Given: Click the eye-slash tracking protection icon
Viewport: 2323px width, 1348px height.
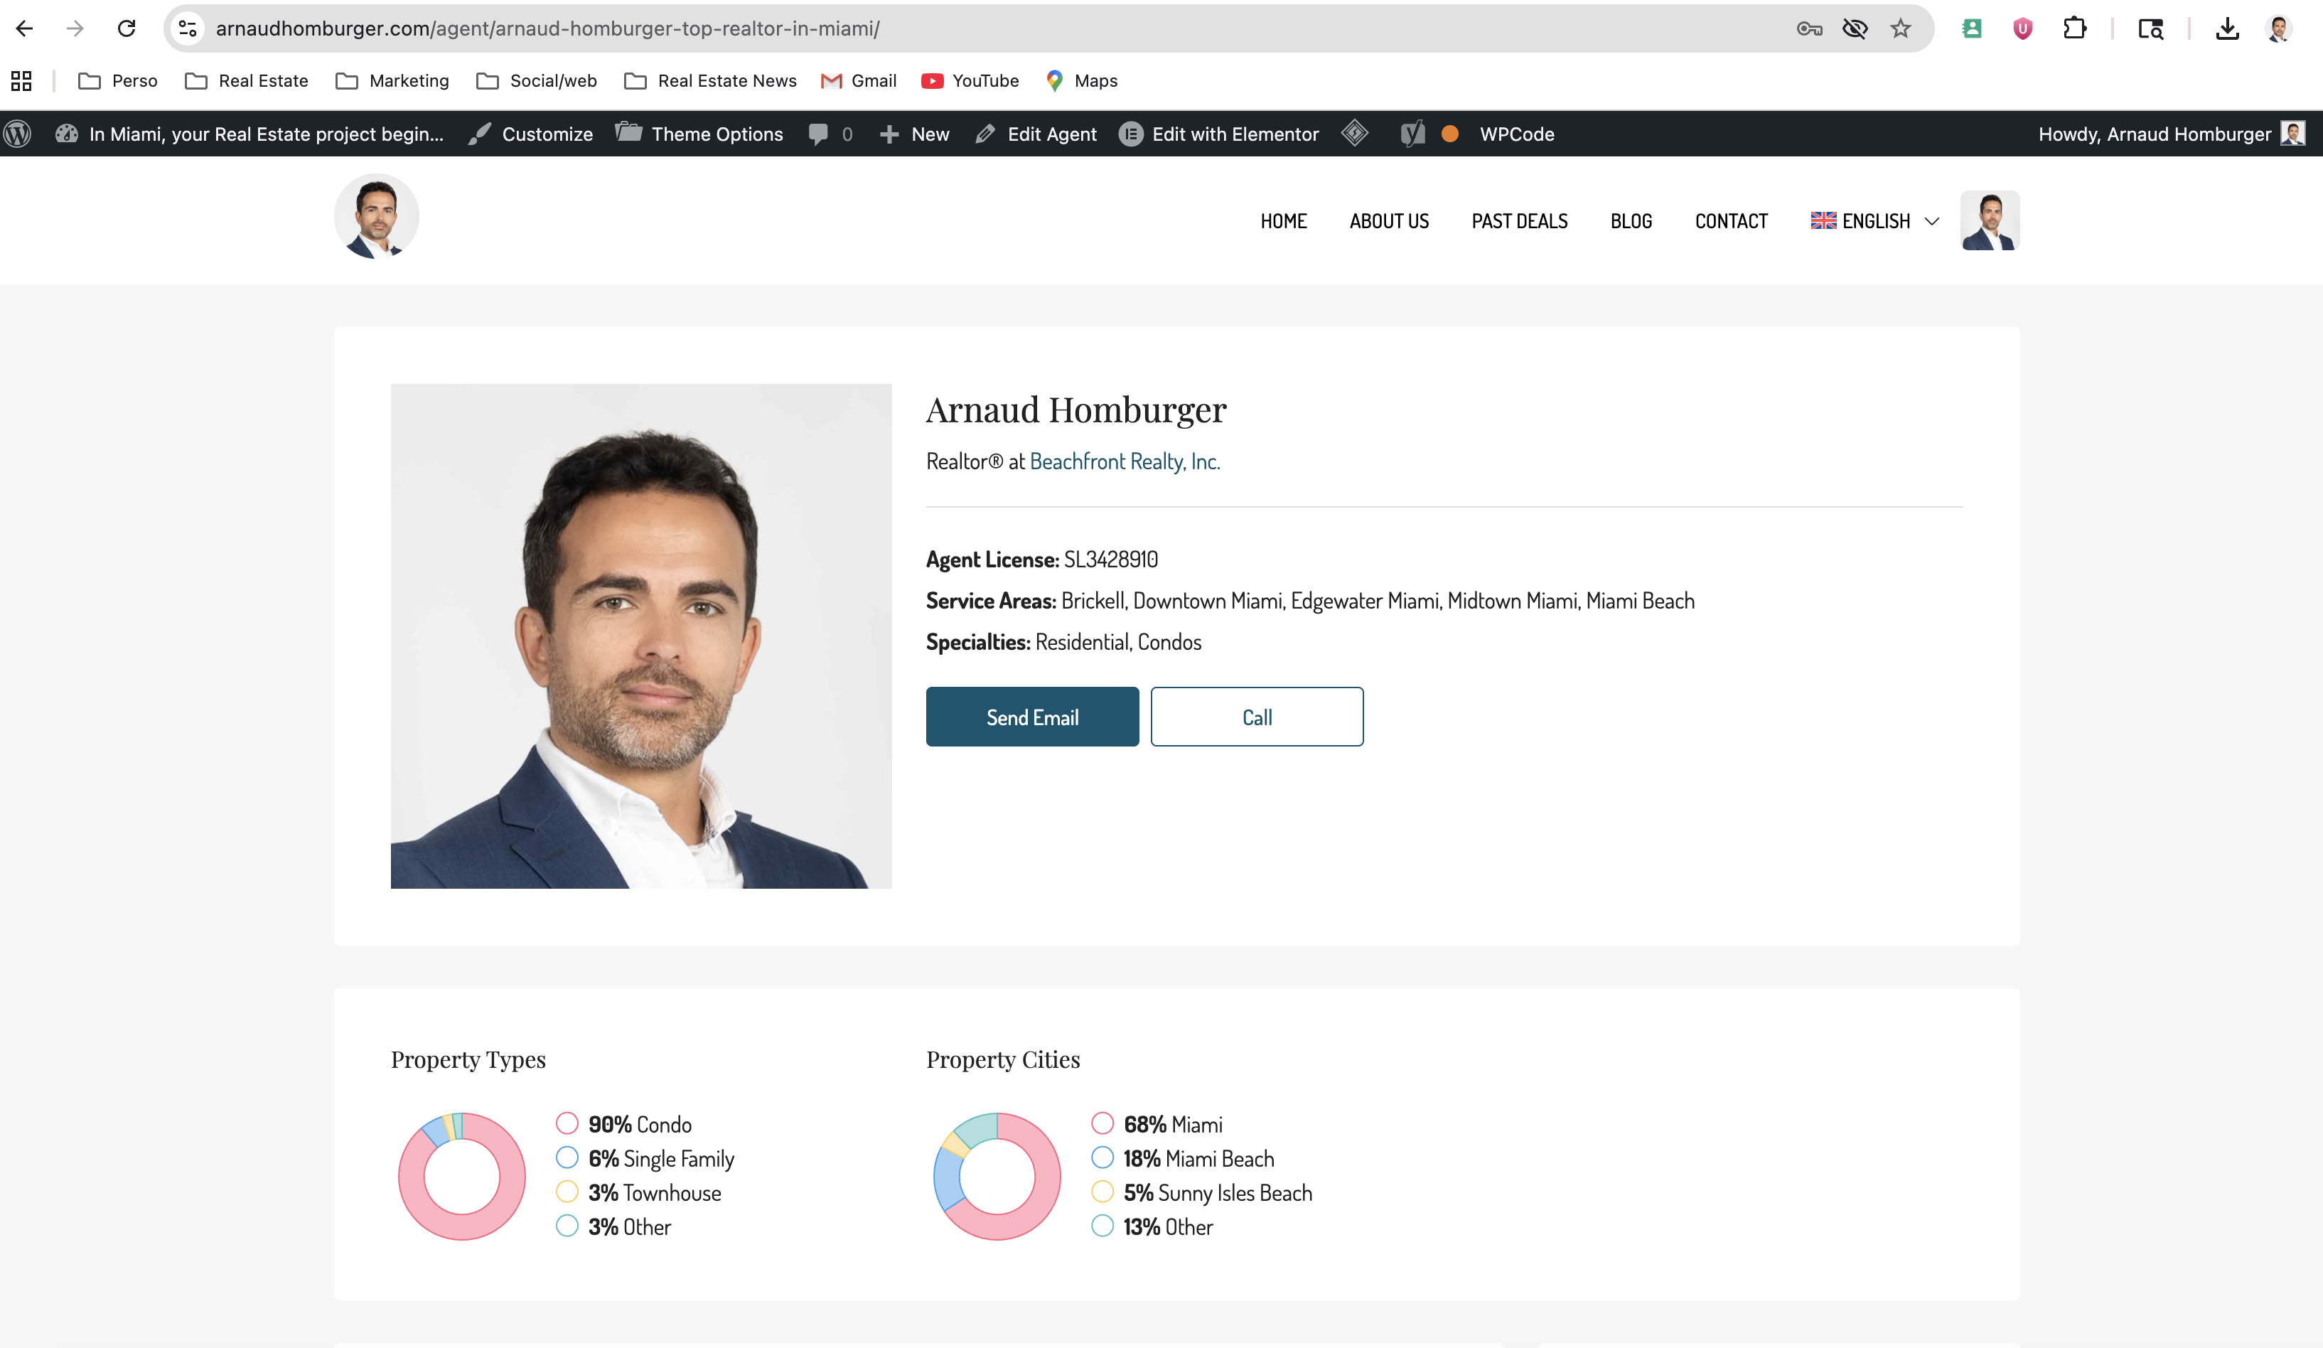Looking at the screenshot, I should click(x=1855, y=28).
